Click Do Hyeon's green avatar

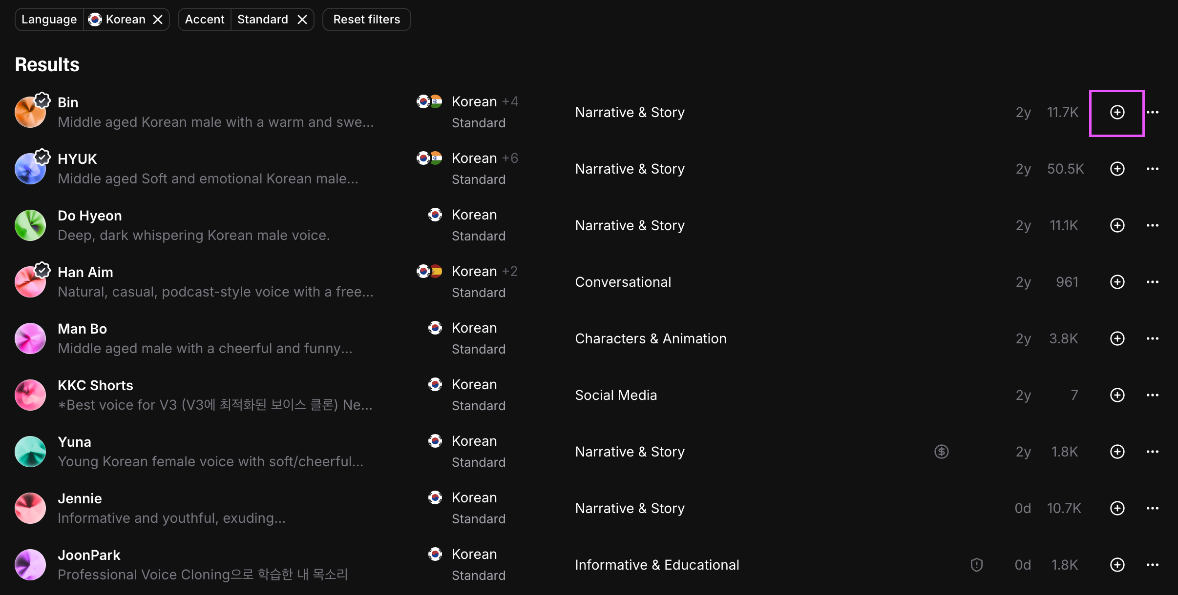pyautogui.click(x=30, y=226)
